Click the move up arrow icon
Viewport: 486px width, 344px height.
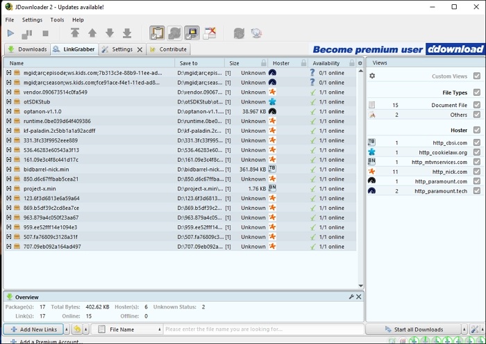click(x=92, y=33)
